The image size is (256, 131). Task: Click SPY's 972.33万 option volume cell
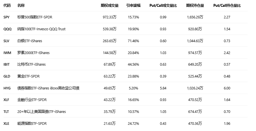[109, 17]
